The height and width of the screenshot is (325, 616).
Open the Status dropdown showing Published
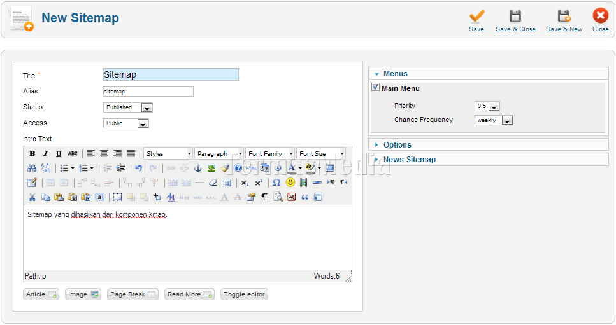[x=127, y=107]
